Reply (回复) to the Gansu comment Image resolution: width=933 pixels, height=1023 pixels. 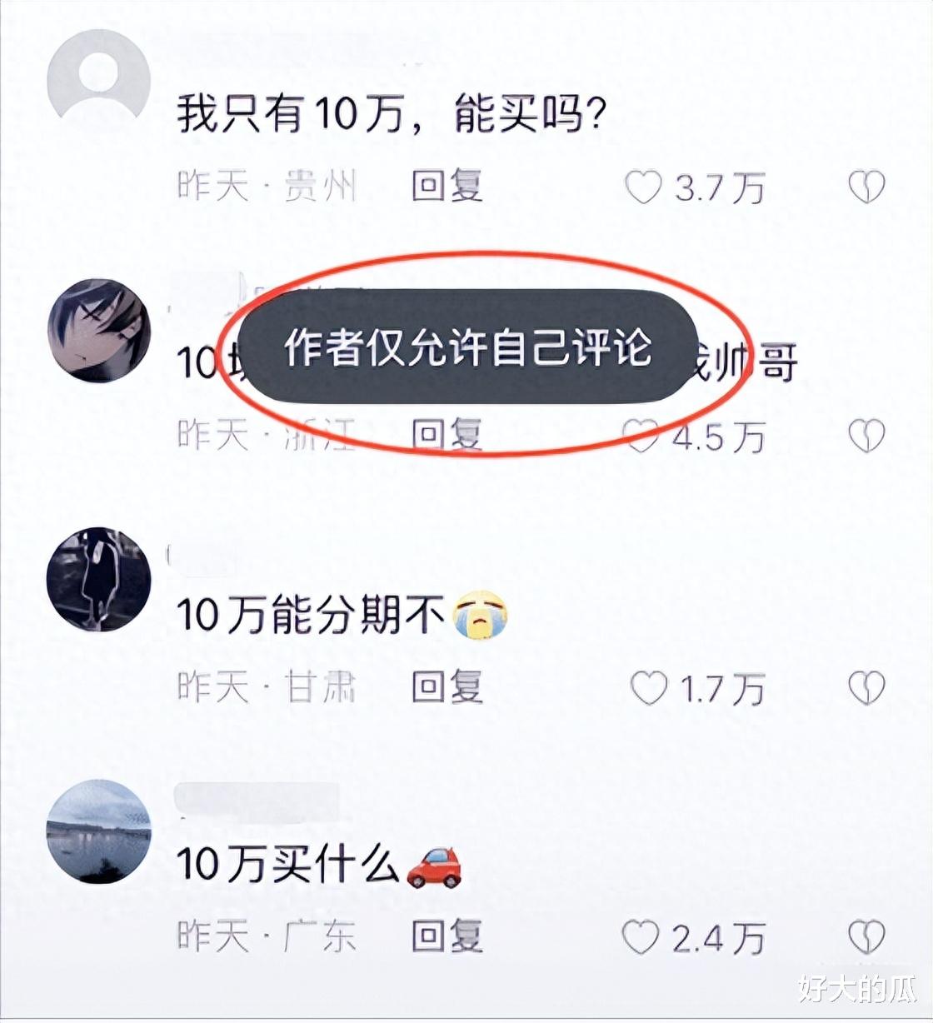point(447,687)
